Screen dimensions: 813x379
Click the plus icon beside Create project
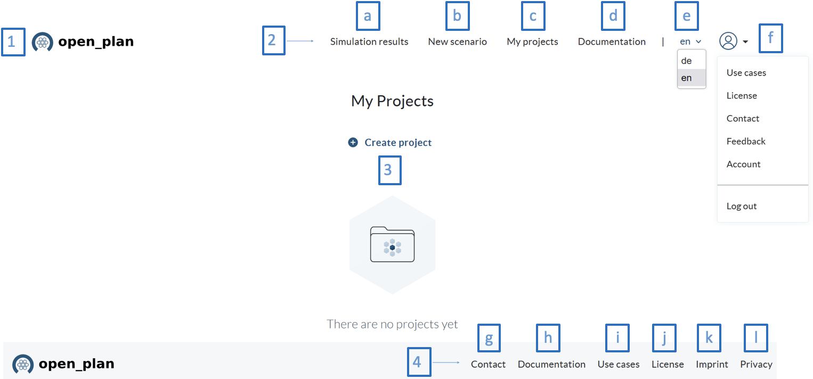(353, 143)
